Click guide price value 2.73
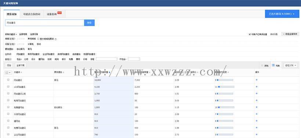Screen dimensions: 301x138 (x=177, y=134)
